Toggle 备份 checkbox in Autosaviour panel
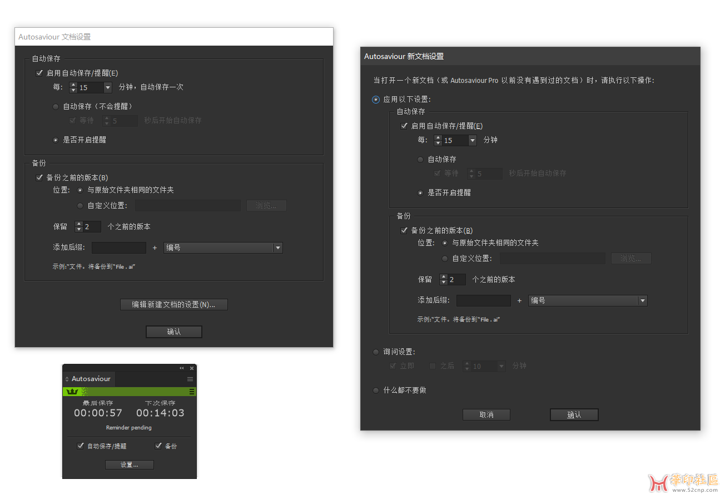The height and width of the screenshot is (494, 720). [x=158, y=446]
